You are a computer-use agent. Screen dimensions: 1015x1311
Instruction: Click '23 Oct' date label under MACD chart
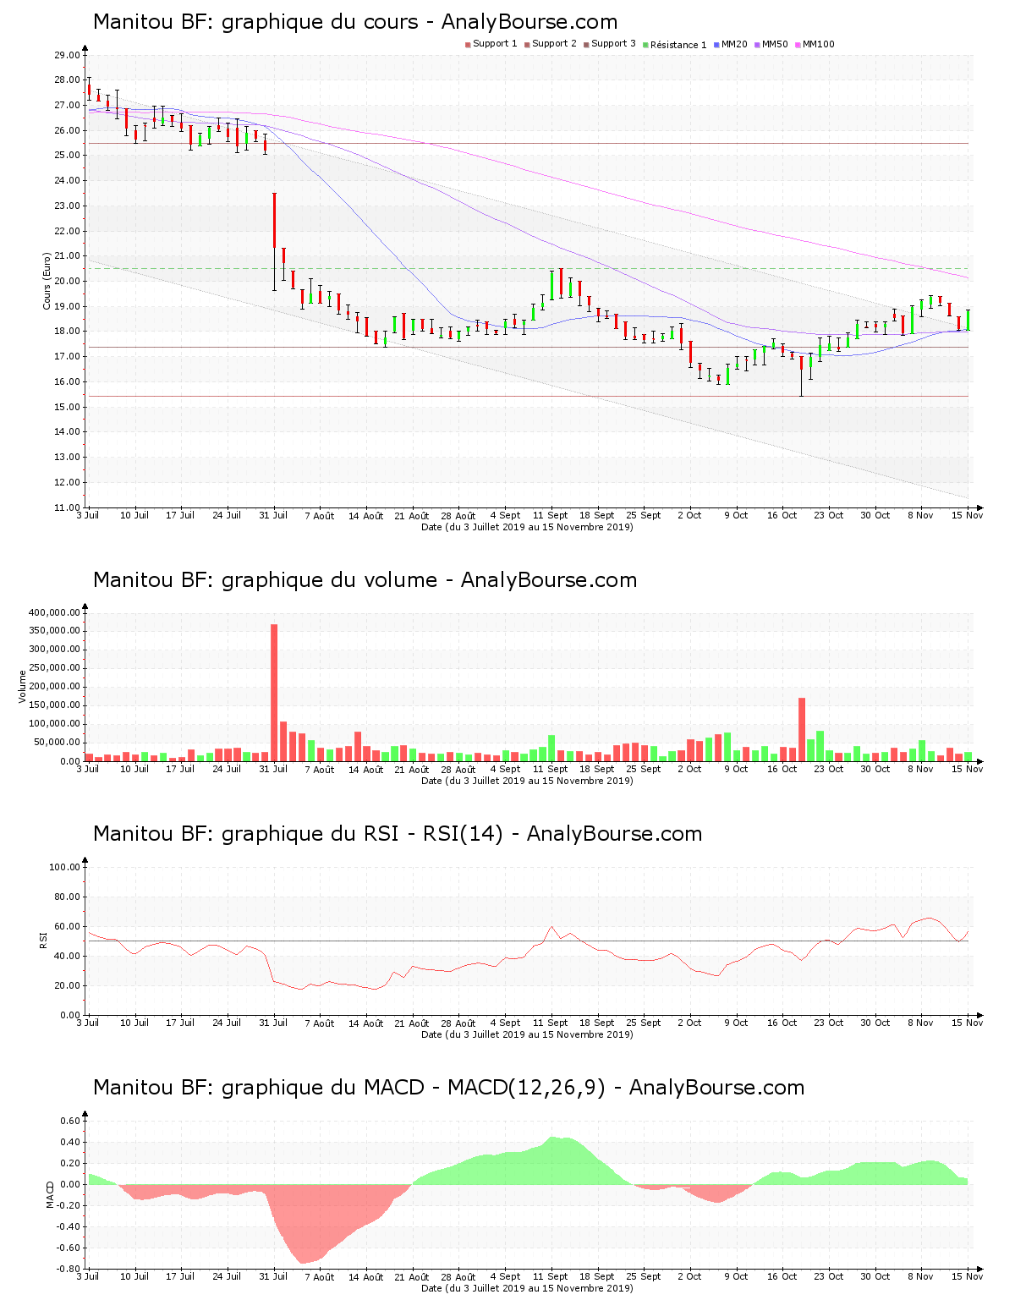pyautogui.click(x=829, y=1276)
